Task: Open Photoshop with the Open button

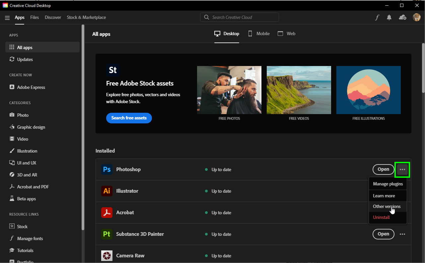Action: 383,169
